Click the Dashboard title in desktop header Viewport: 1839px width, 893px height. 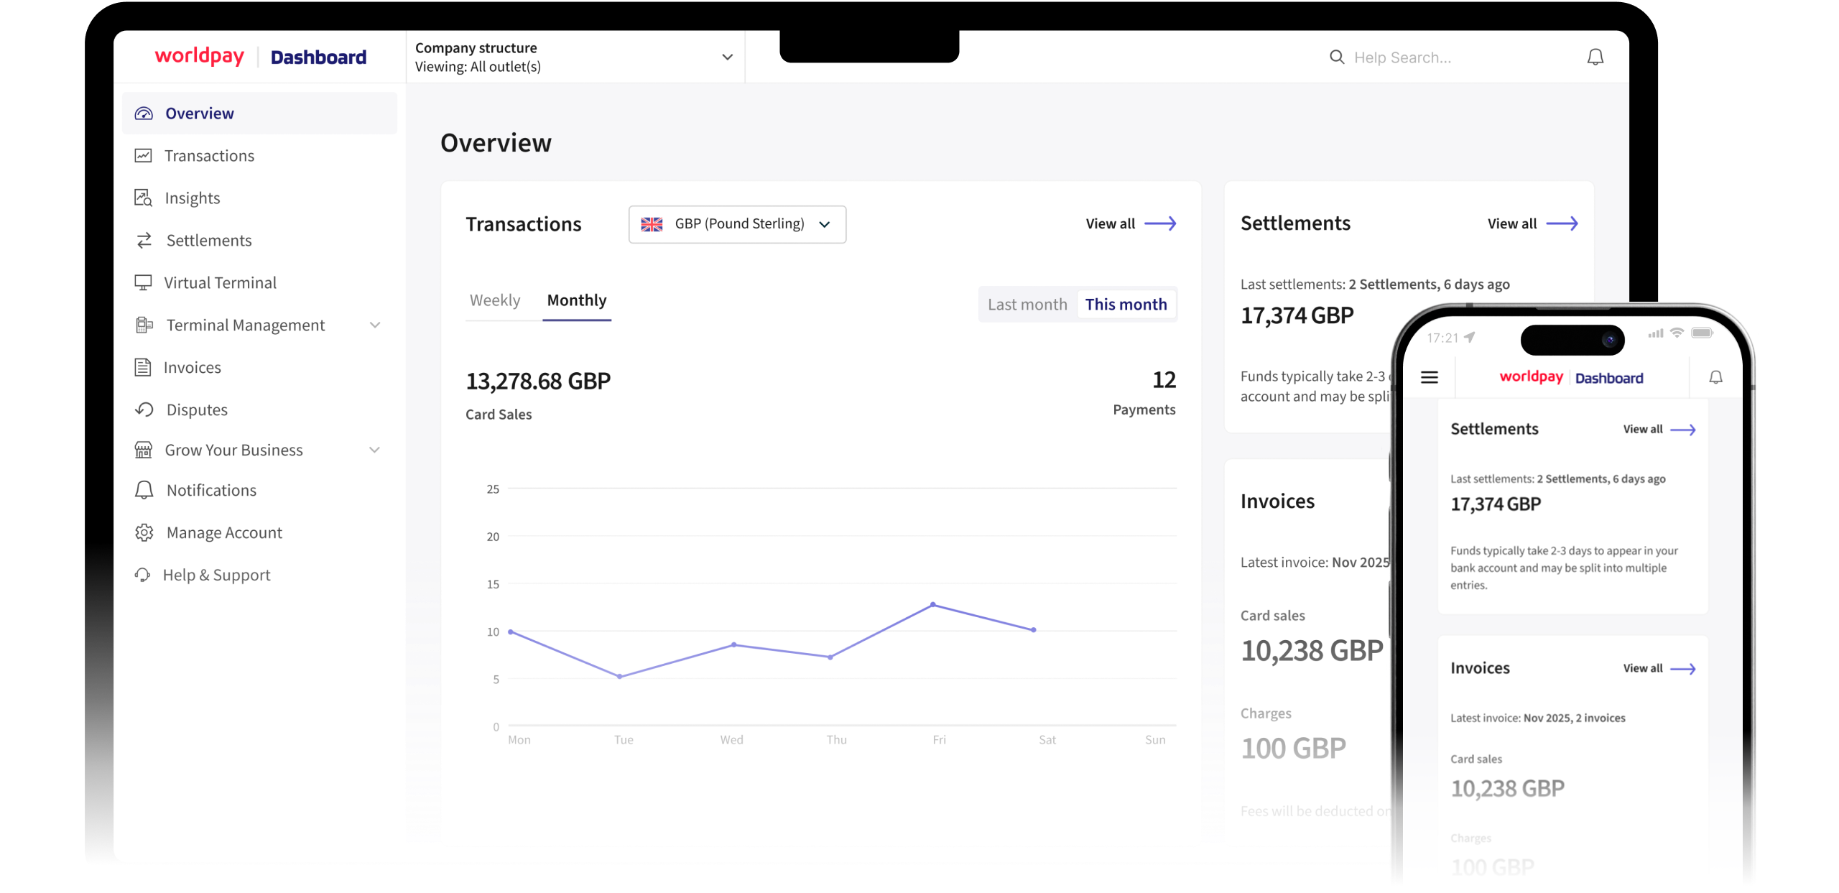coord(318,57)
